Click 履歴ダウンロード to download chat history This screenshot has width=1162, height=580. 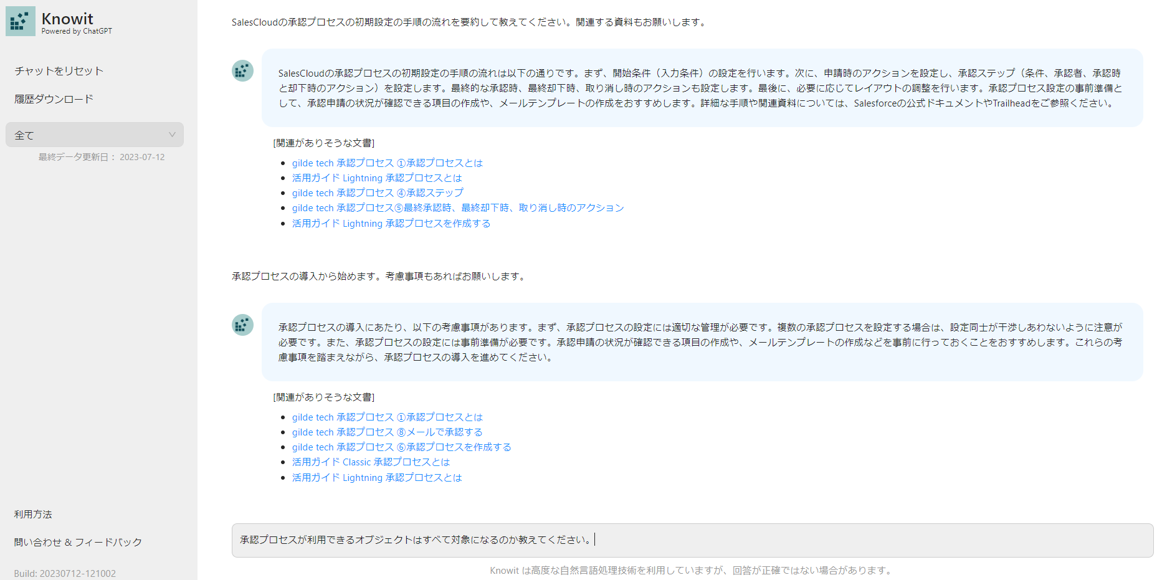(53, 98)
